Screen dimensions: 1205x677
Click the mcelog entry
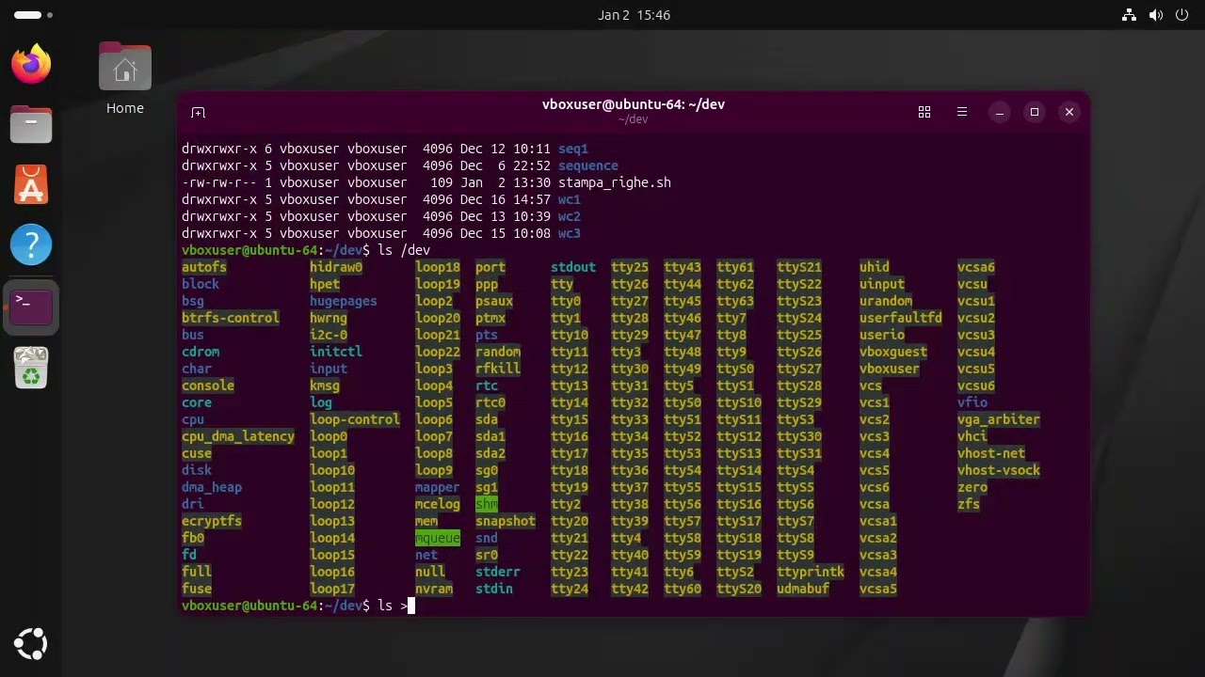pyautogui.click(x=438, y=504)
